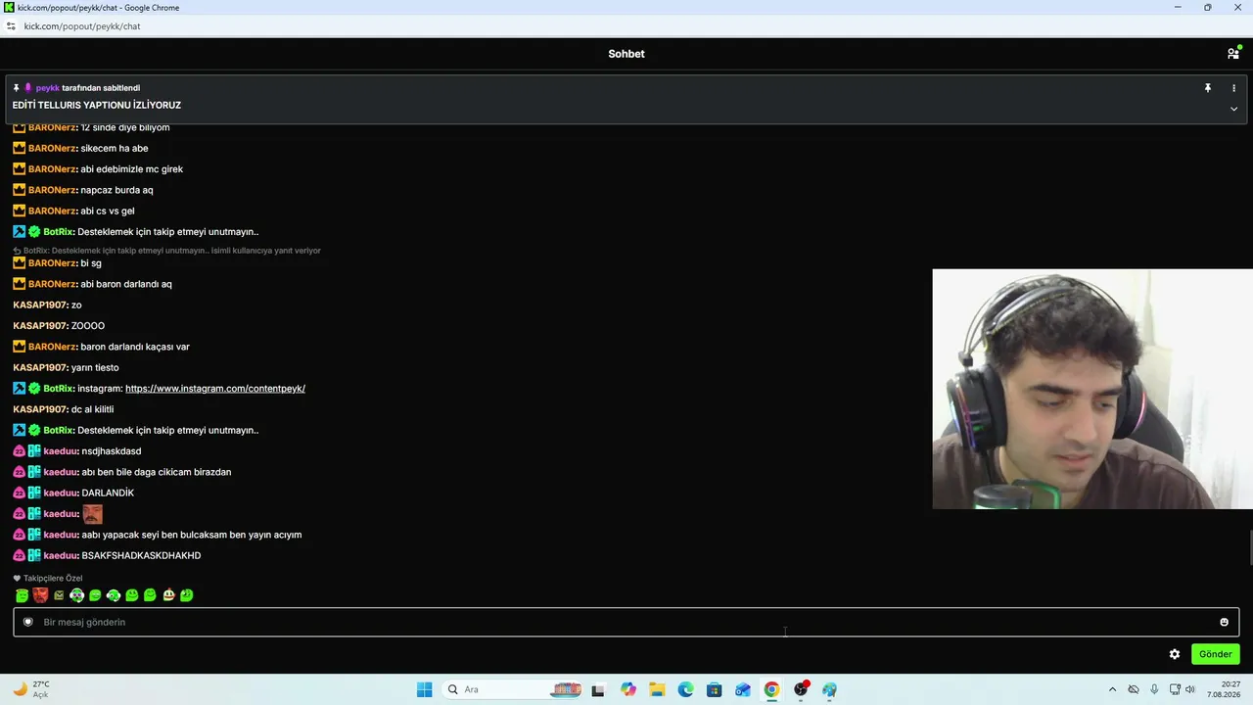Open the instagram.com/contentpeyk link
The height and width of the screenshot is (705, 1253).
click(215, 389)
